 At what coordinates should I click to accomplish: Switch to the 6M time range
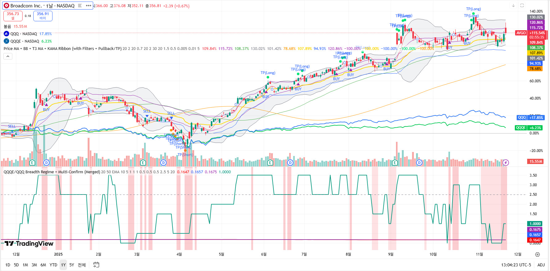click(43, 265)
